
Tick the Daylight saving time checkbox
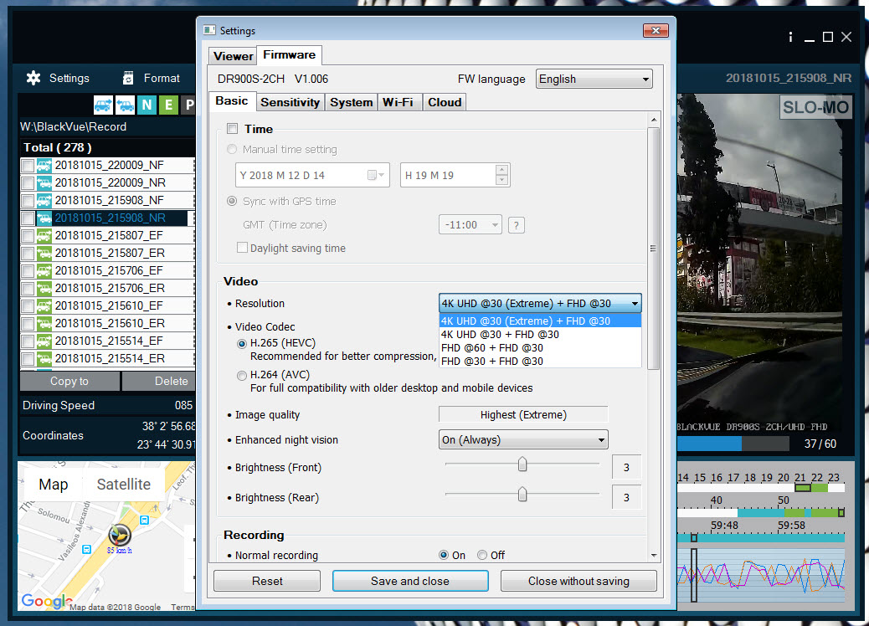pos(242,248)
